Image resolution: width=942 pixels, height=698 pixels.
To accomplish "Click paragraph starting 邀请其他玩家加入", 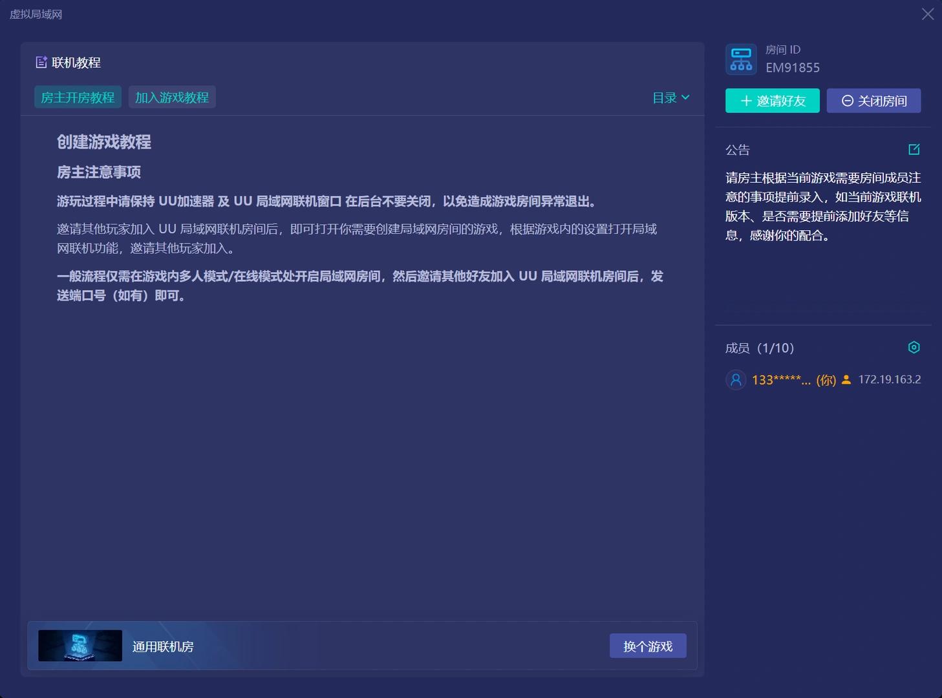I will [x=357, y=238].
